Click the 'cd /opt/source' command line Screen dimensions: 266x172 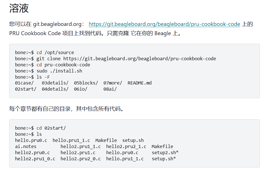(45, 52)
